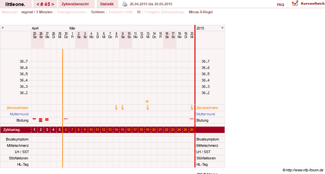Select spotting dots on cycle day 26
This screenshot has width=325, height=174.
point(191,119)
